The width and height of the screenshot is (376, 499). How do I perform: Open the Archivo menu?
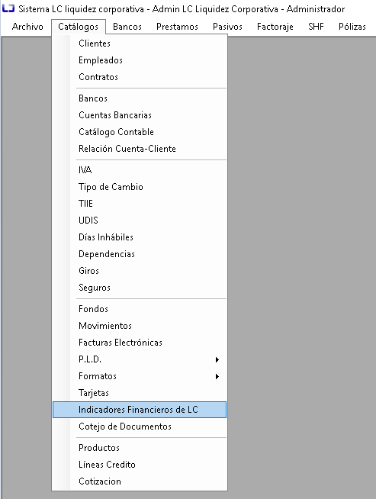(27, 27)
